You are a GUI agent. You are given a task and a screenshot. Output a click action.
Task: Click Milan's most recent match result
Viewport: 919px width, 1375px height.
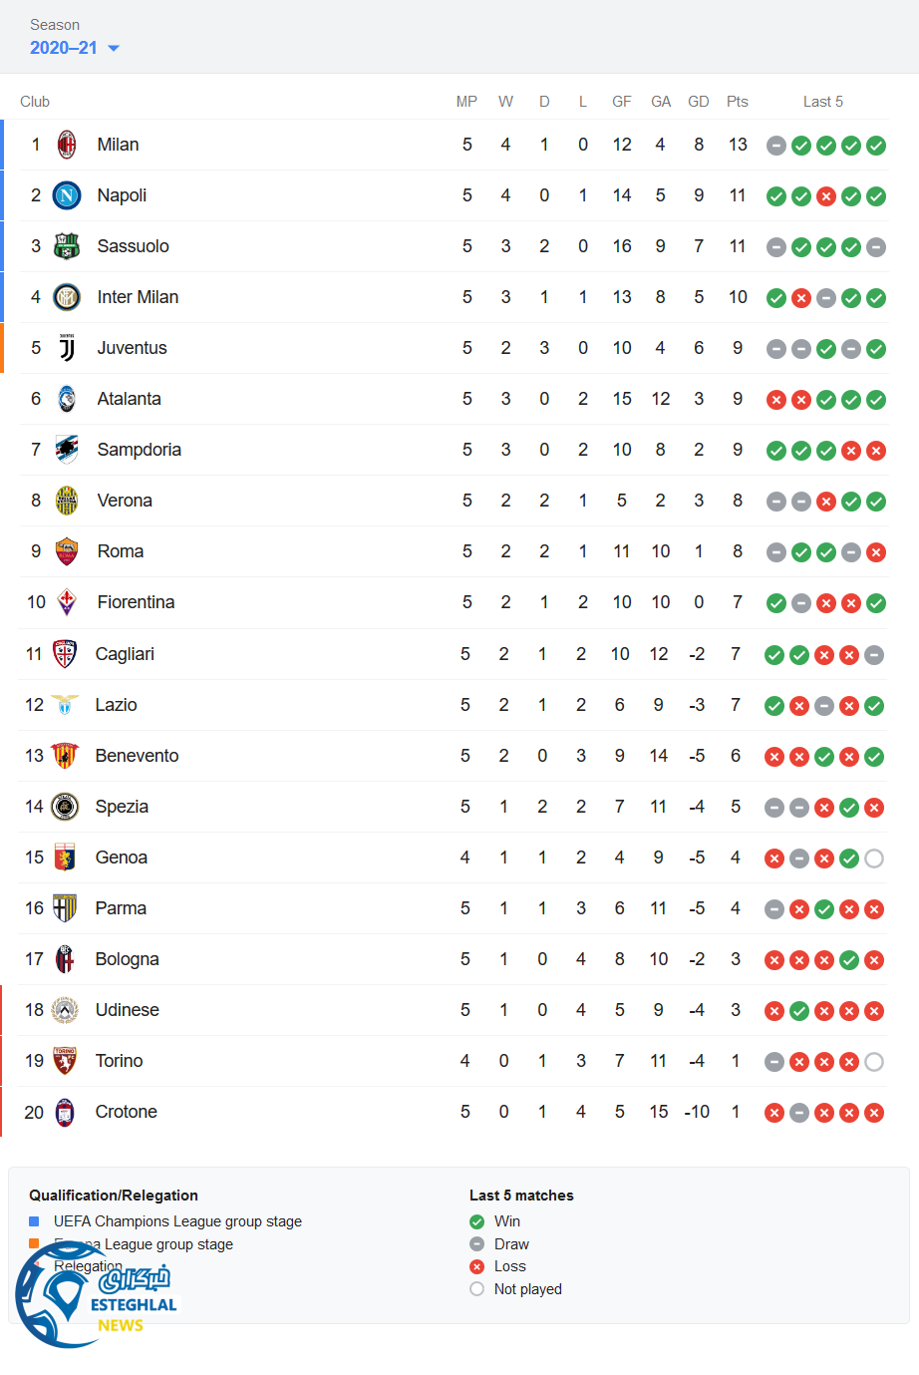(x=876, y=146)
